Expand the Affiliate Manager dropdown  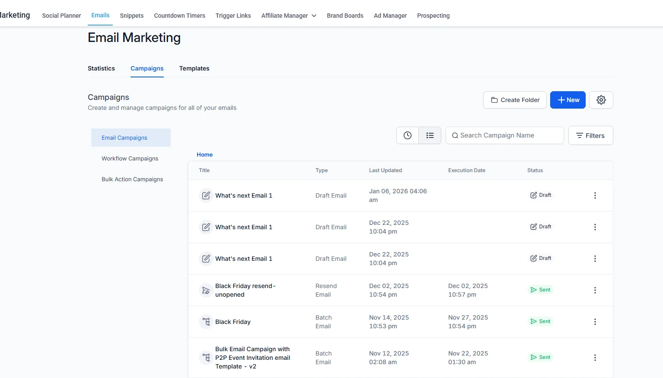tap(289, 16)
